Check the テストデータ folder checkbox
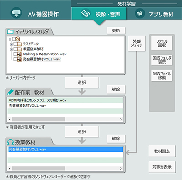The image size is (182, 180). (x=15, y=44)
